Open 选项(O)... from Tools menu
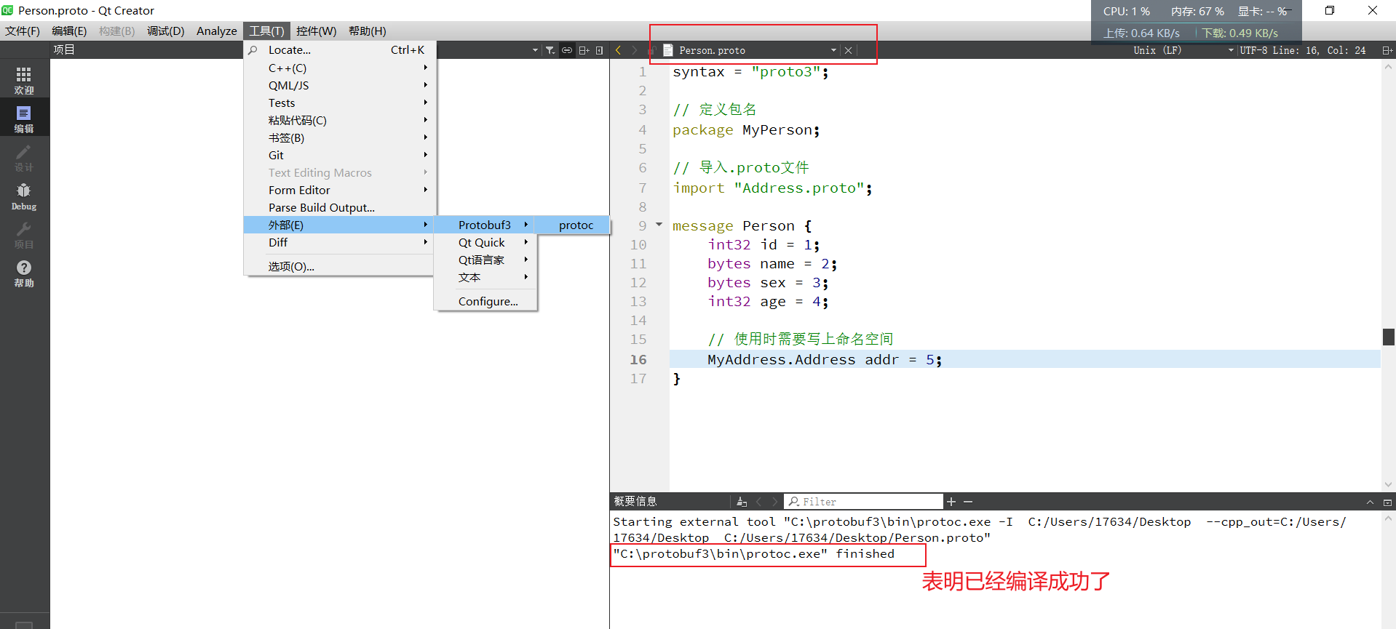This screenshot has height=629, width=1396. point(340,266)
